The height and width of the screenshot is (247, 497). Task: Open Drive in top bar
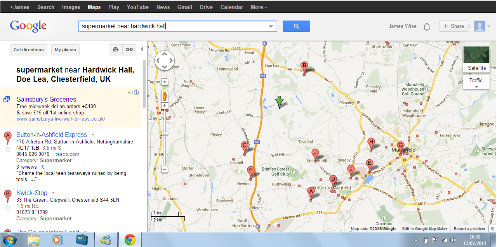[x=206, y=7]
